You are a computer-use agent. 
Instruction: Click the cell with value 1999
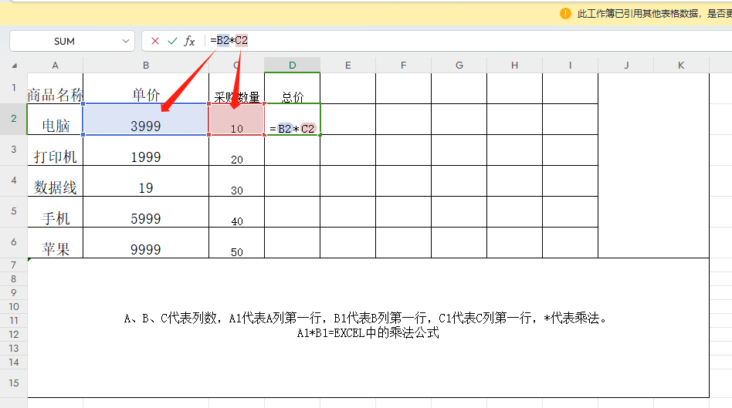146,150
